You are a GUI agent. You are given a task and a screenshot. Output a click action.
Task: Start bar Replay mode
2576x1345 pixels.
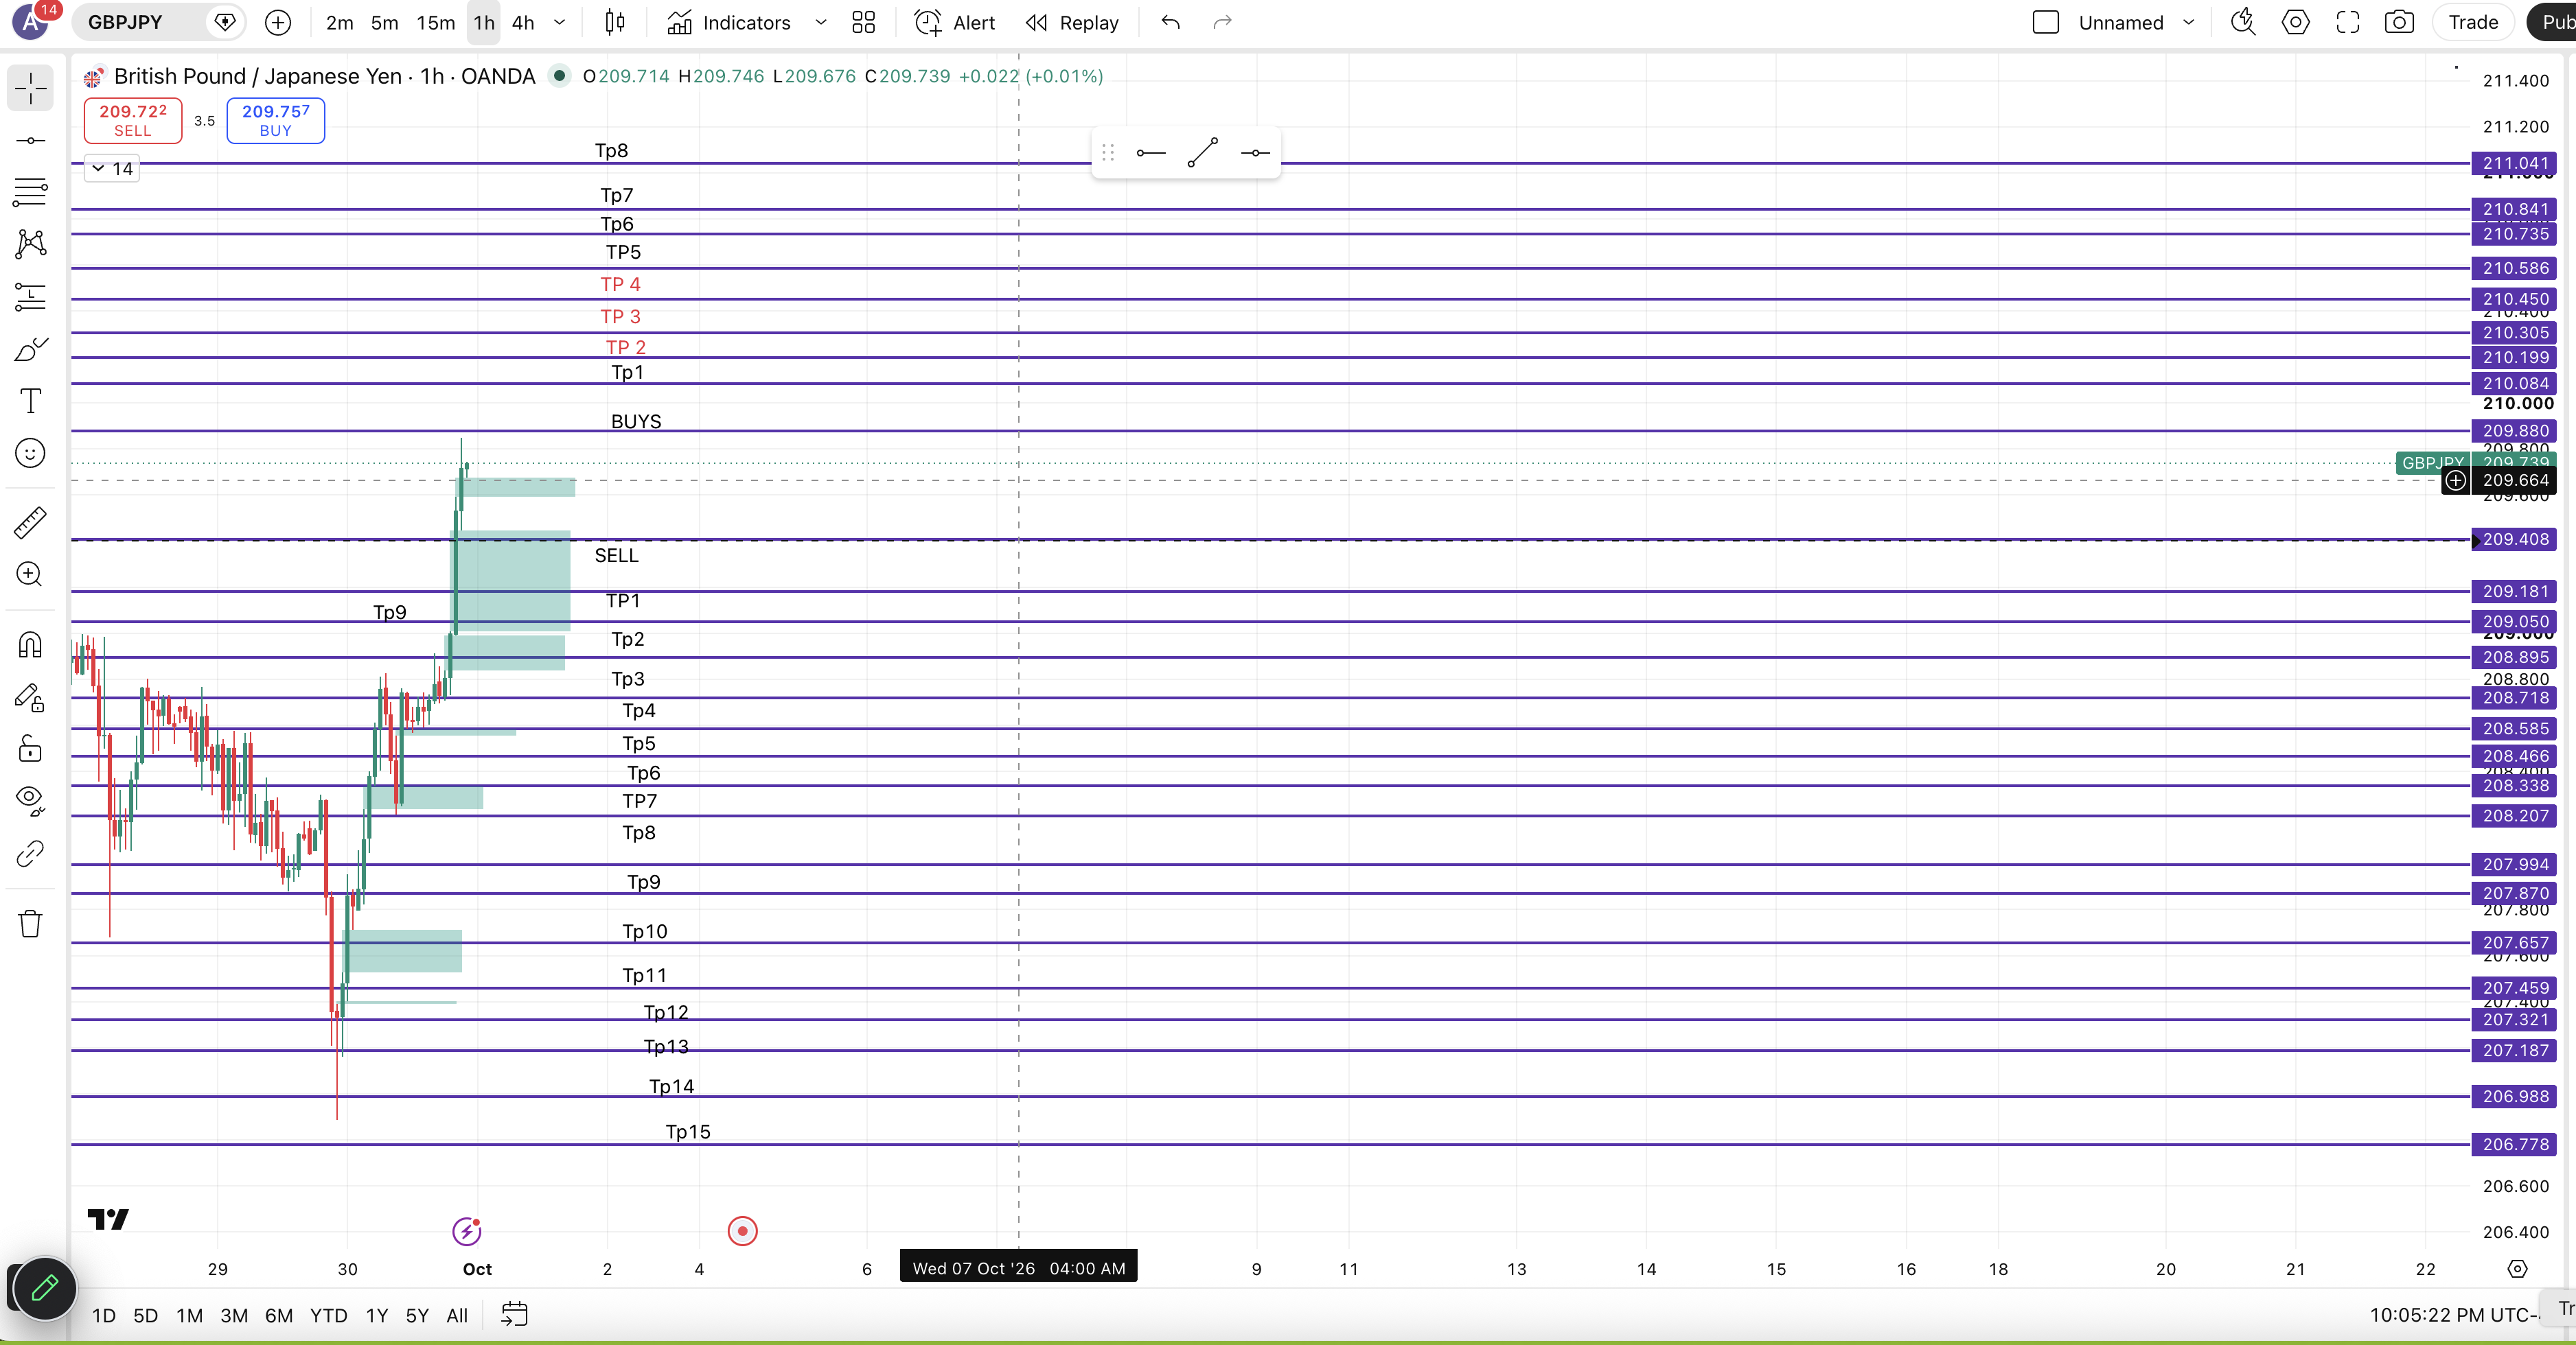[x=1072, y=22]
